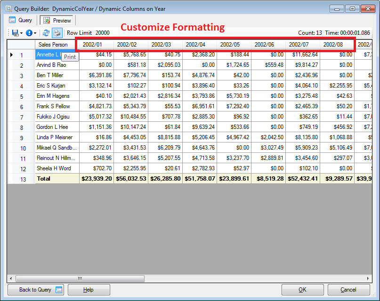Expand the info icon dropdown arrow
This screenshot has height=301, width=380.
(x=35, y=33)
